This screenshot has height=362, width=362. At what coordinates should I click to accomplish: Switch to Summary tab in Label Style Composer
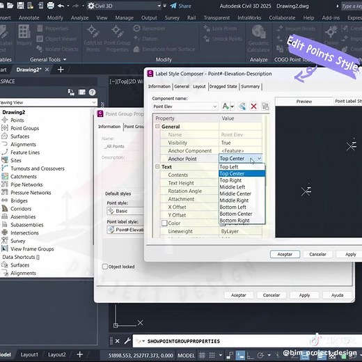(x=250, y=86)
